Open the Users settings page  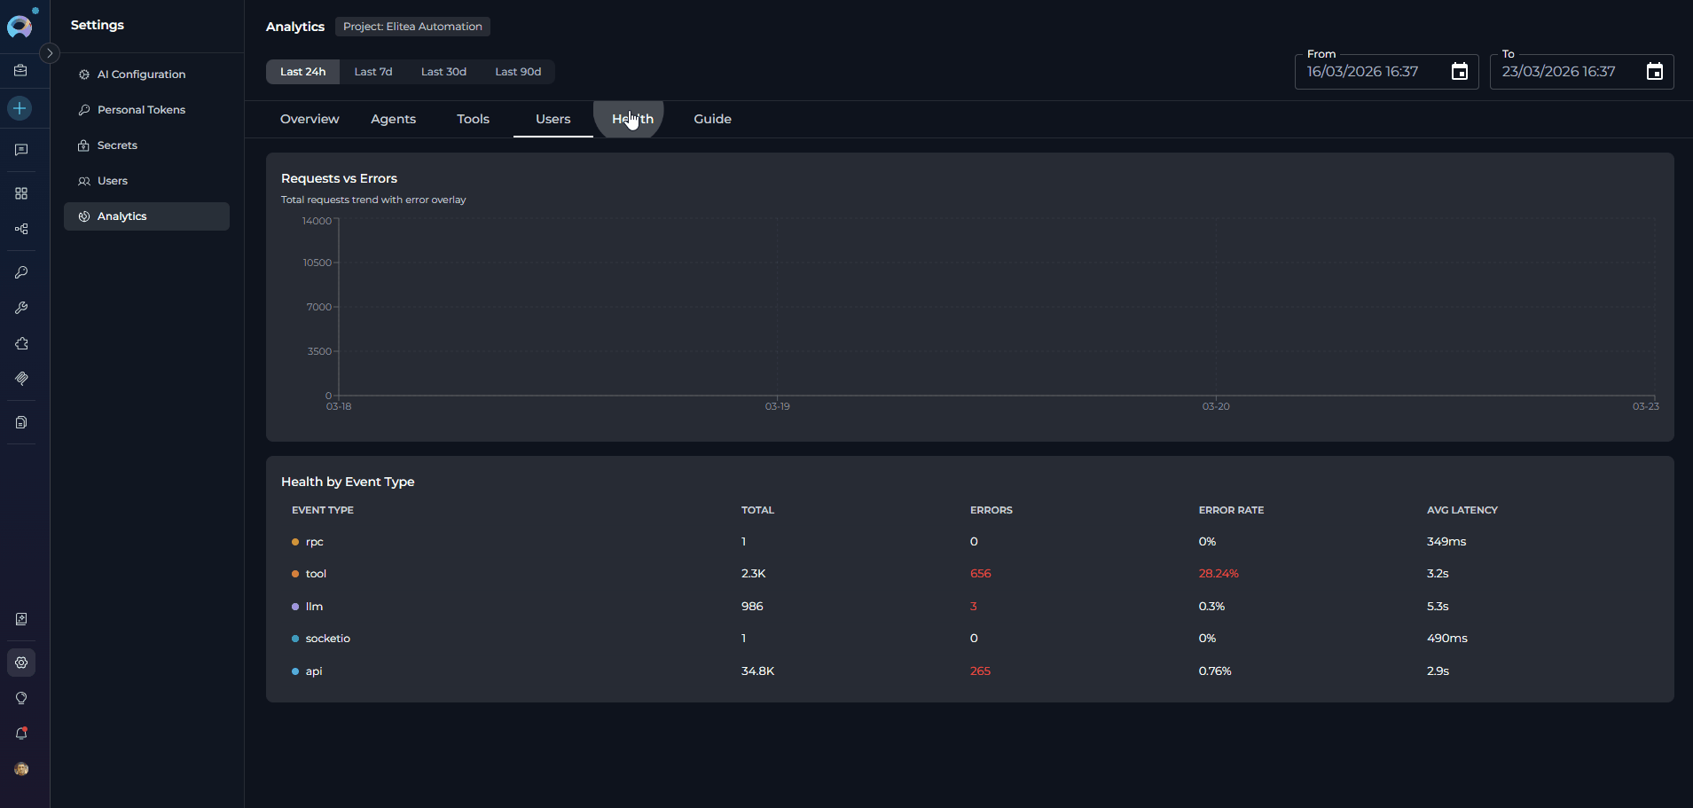point(146,181)
